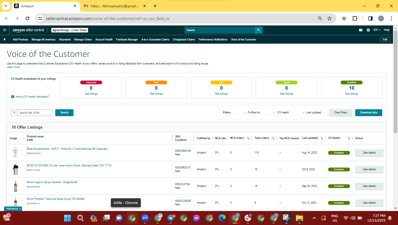Open a new browser tab
This screenshot has width=398, height=225.
[x=155, y=6]
